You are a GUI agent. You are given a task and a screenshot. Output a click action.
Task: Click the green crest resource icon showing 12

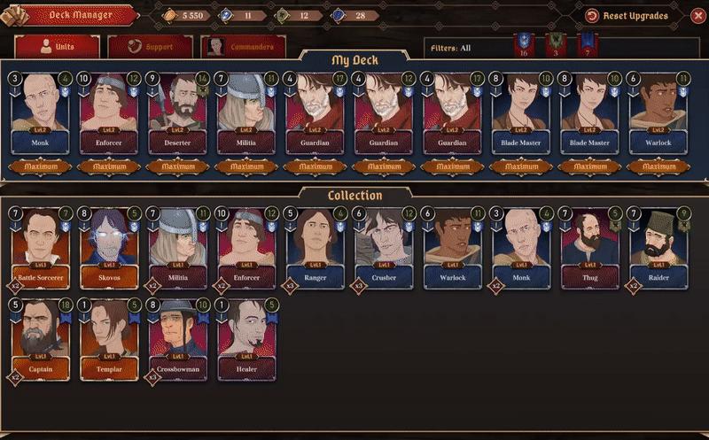282,15
